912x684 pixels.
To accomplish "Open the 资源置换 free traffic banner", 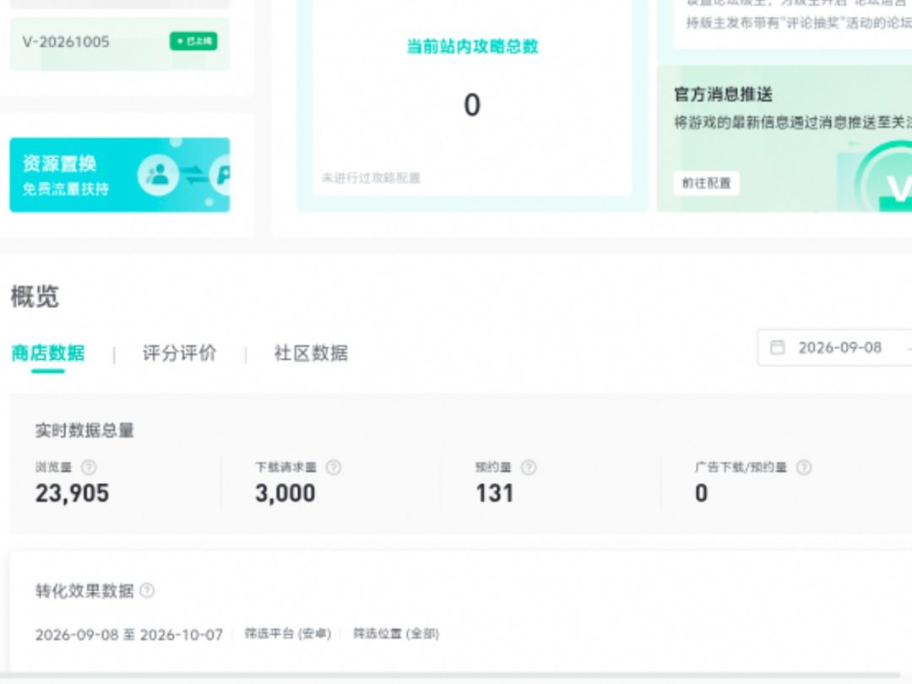I will (x=120, y=175).
